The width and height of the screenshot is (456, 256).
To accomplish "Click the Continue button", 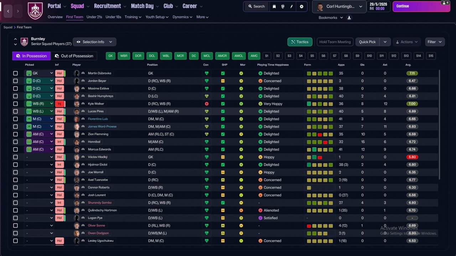I will [421, 6].
